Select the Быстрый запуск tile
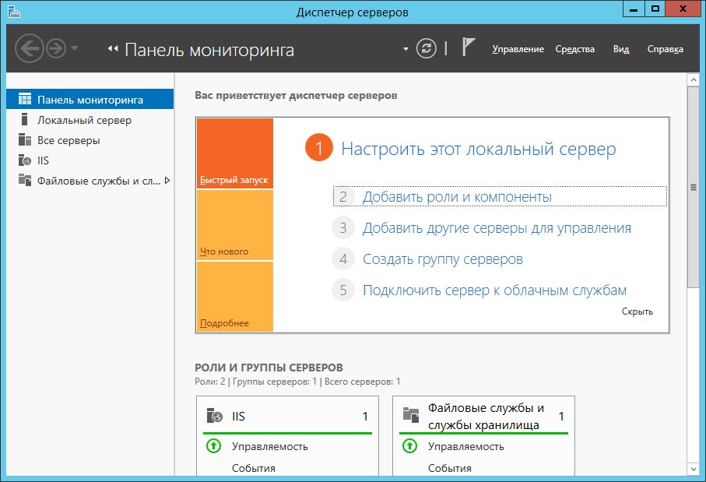 coord(234,153)
